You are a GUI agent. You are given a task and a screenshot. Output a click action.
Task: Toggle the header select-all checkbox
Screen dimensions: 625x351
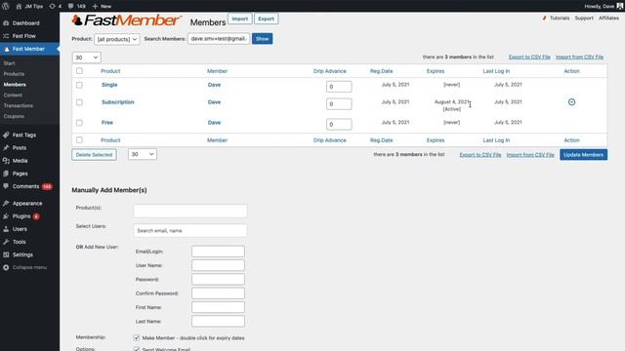(x=79, y=71)
